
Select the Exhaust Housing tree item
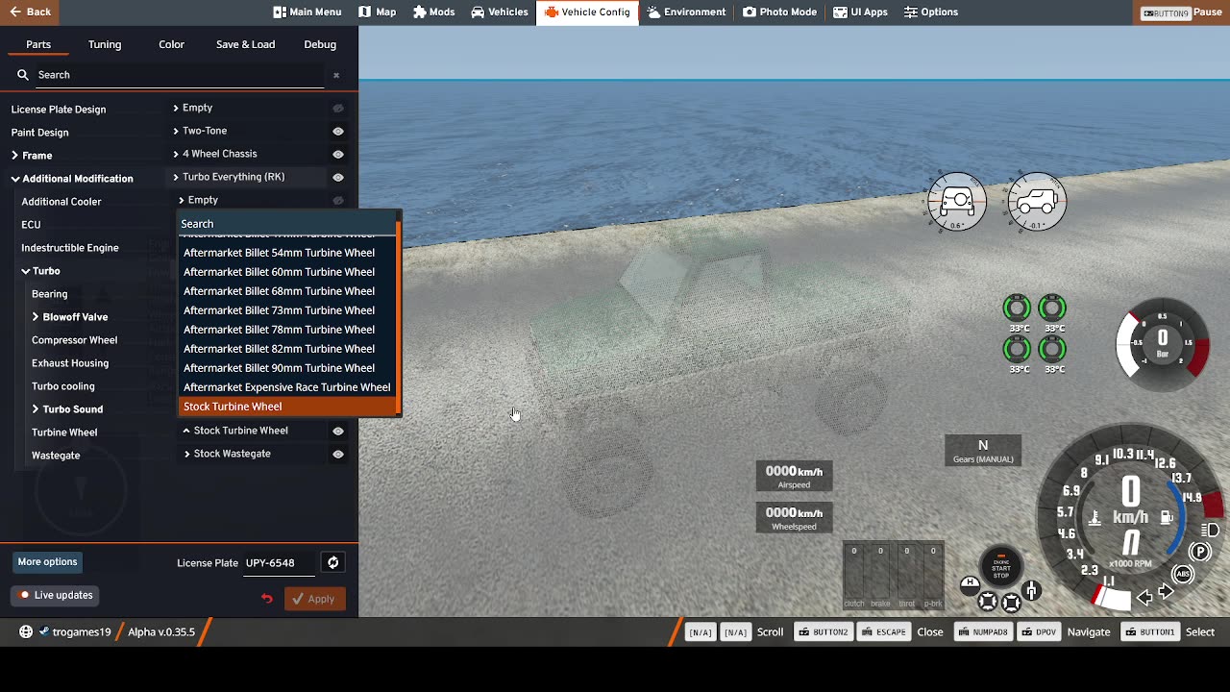(x=70, y=363)
